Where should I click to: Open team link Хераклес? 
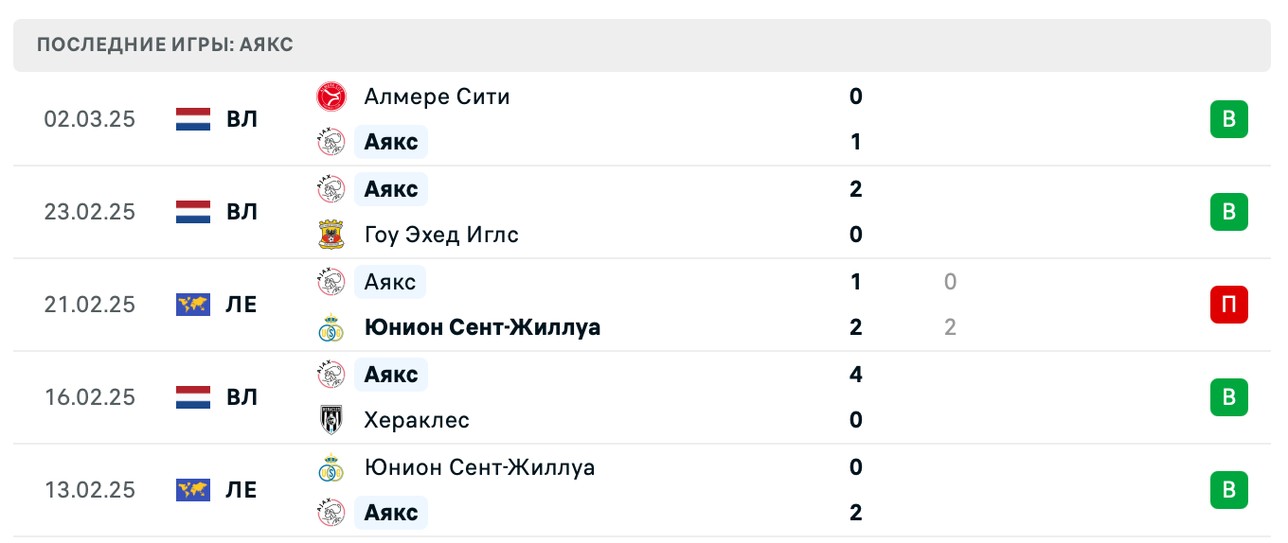(417, 420)
